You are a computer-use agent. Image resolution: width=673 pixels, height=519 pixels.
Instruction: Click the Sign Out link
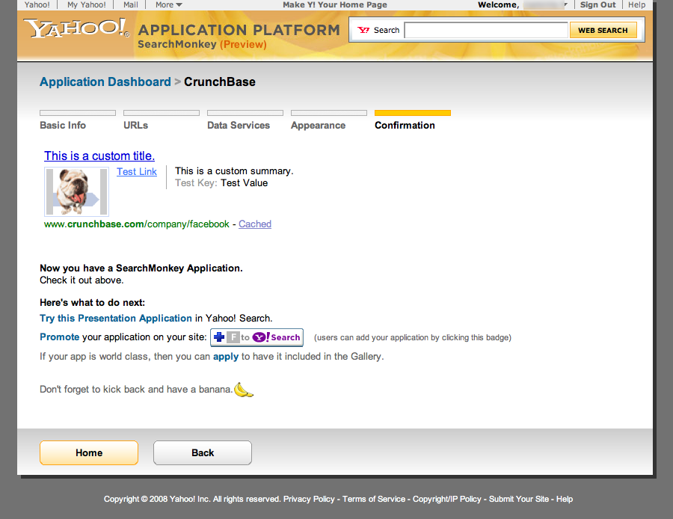coord(597,4)
